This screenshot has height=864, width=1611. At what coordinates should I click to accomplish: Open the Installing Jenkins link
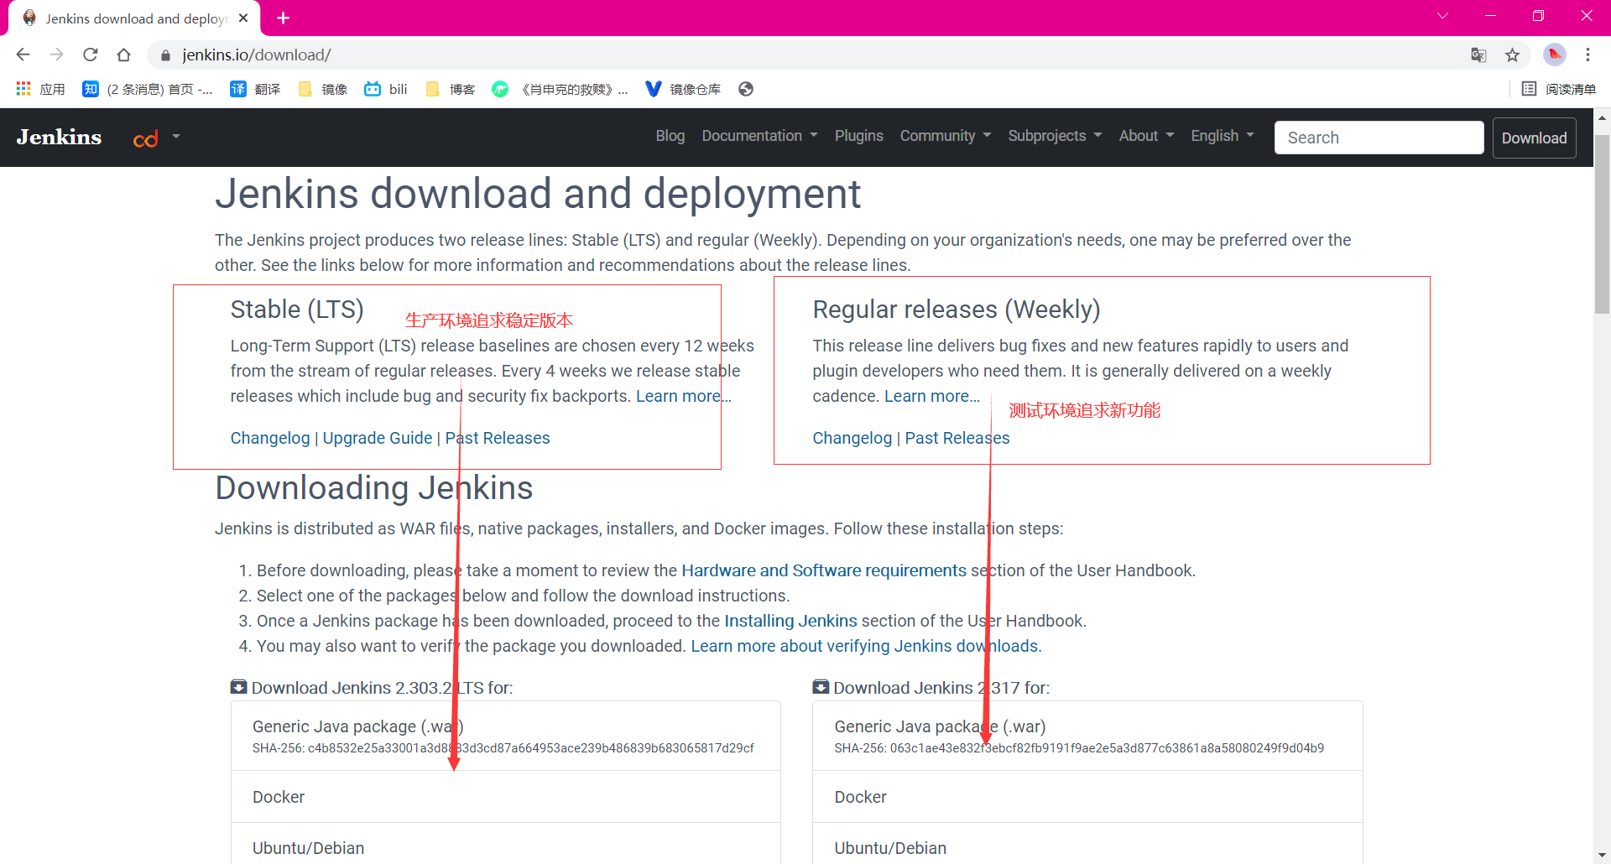[790, 621]
